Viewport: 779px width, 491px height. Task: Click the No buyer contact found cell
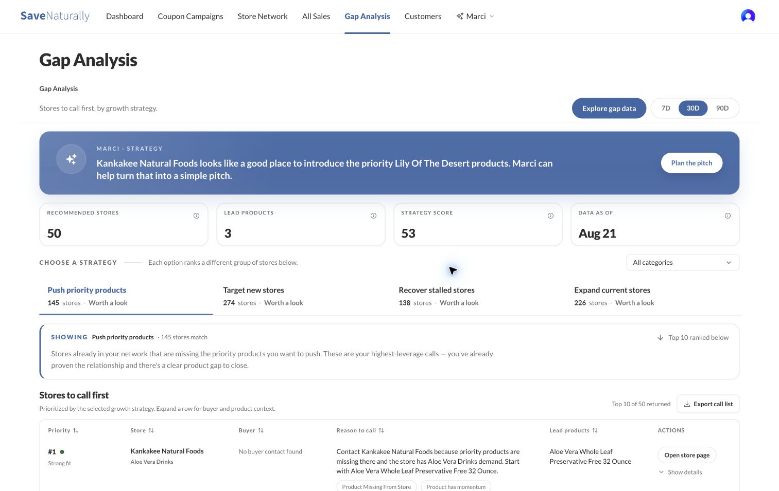pyautogui.click(x=270, y=451)
